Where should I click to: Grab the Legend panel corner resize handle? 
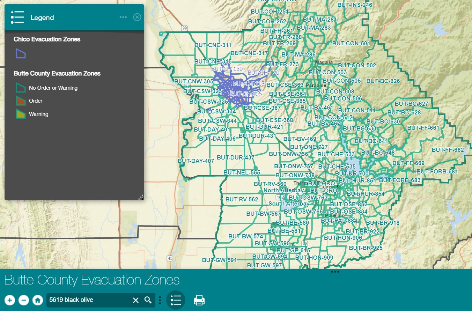pyautogui.click(x=141, y=197)
